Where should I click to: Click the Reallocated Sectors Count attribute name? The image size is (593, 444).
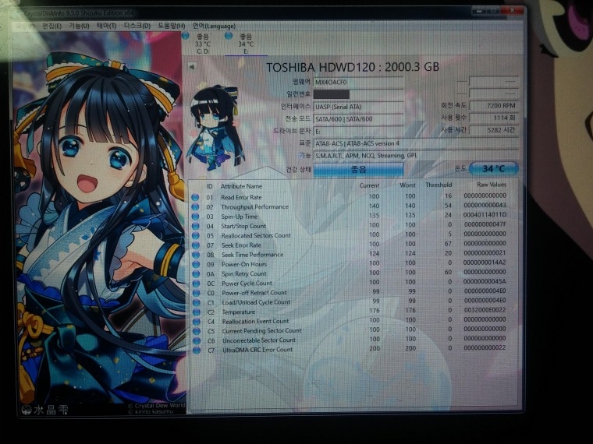click(256, 235)
